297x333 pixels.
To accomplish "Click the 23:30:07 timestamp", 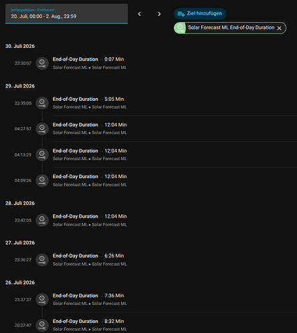I will (23, 63).
